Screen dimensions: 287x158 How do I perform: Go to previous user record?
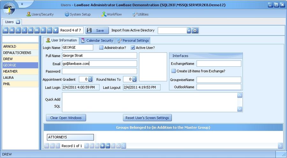pyautogui.click(x=18, y=30)
